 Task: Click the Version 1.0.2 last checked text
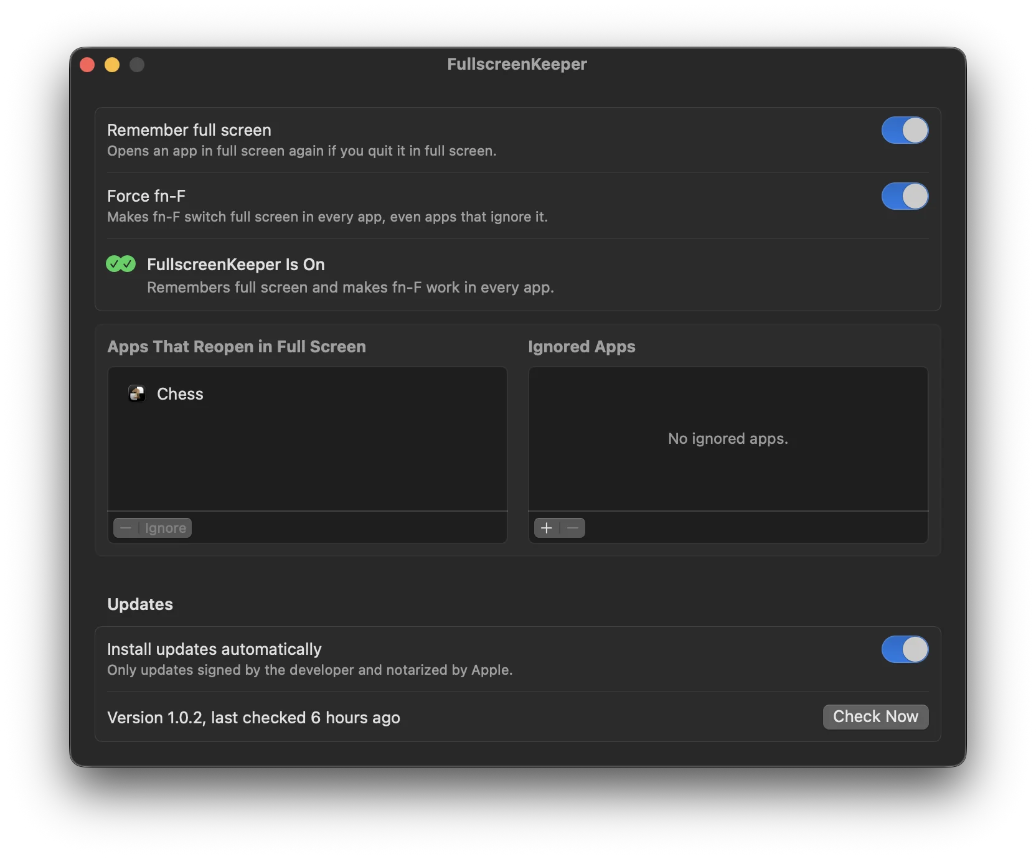pyautogui.click(x=253, y=718)
